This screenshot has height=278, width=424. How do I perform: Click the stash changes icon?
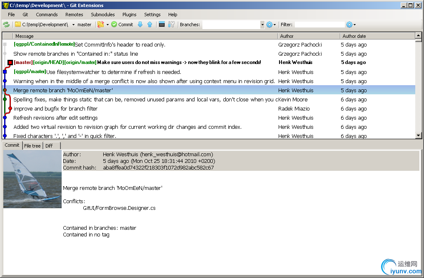(x=101, y=25)
